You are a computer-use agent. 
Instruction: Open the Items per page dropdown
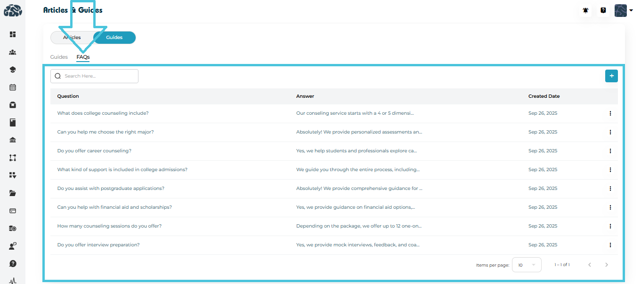pyautogui.click(x=526, y=265)
